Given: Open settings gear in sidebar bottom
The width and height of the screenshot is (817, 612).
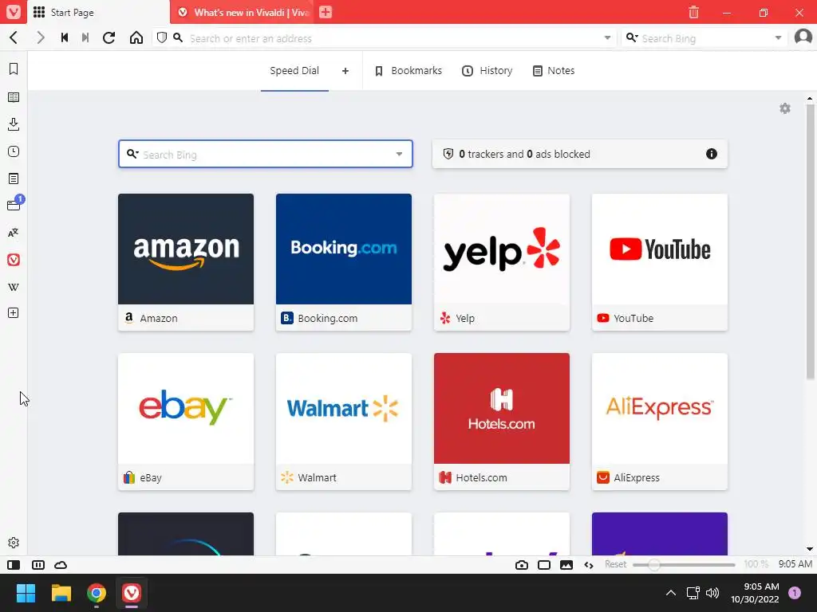Looking at the screenshot, I should (x=14, y=543).
